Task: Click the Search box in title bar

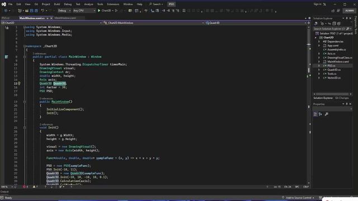Action: (x=156, y=4)
